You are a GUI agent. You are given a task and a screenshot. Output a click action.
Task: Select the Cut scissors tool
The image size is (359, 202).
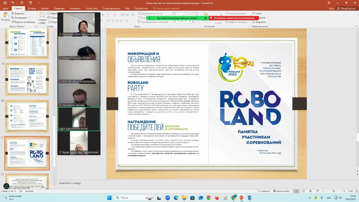(13, 13)
